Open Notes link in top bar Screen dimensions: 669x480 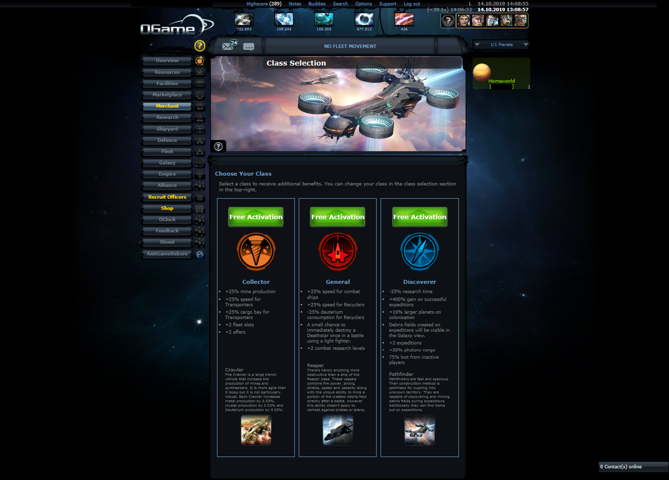(295, 4)
